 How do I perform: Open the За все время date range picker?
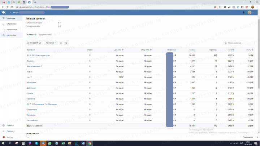click(x=34, y=43)
